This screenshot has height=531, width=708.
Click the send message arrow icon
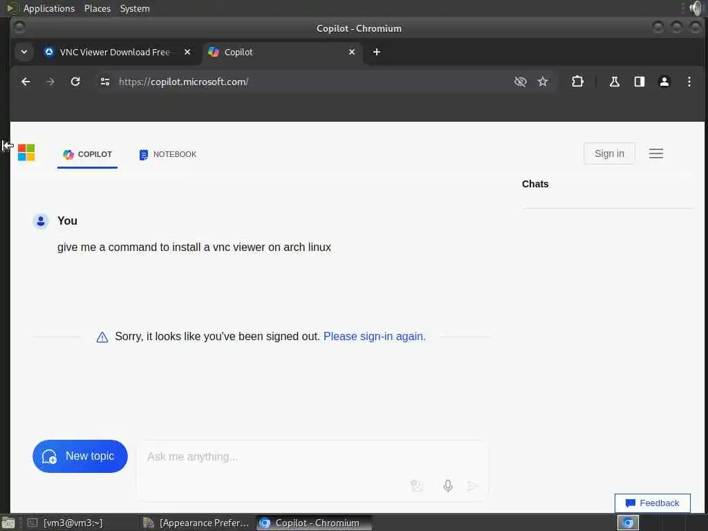pyautogui.click(x=472, y=486)
